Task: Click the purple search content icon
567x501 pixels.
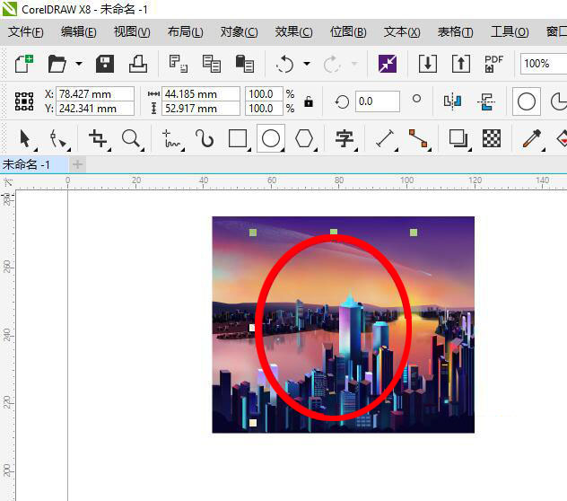Action: (x=388, y=64)
